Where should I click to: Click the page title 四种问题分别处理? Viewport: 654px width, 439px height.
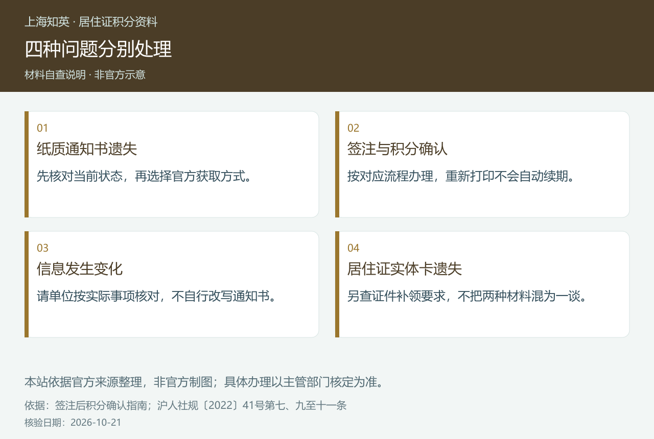click(98, 49)
